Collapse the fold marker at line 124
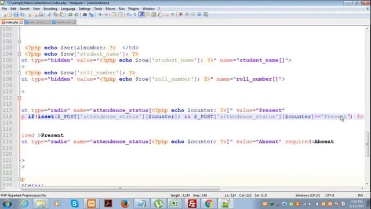 pos(19,179)
